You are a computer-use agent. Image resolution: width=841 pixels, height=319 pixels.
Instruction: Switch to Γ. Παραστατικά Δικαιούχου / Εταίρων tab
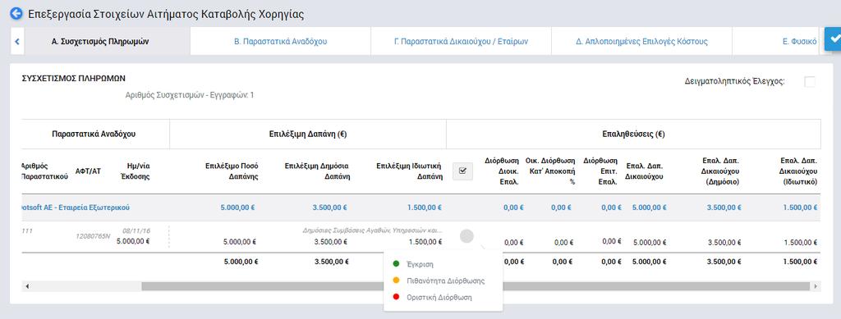[461, 41]
